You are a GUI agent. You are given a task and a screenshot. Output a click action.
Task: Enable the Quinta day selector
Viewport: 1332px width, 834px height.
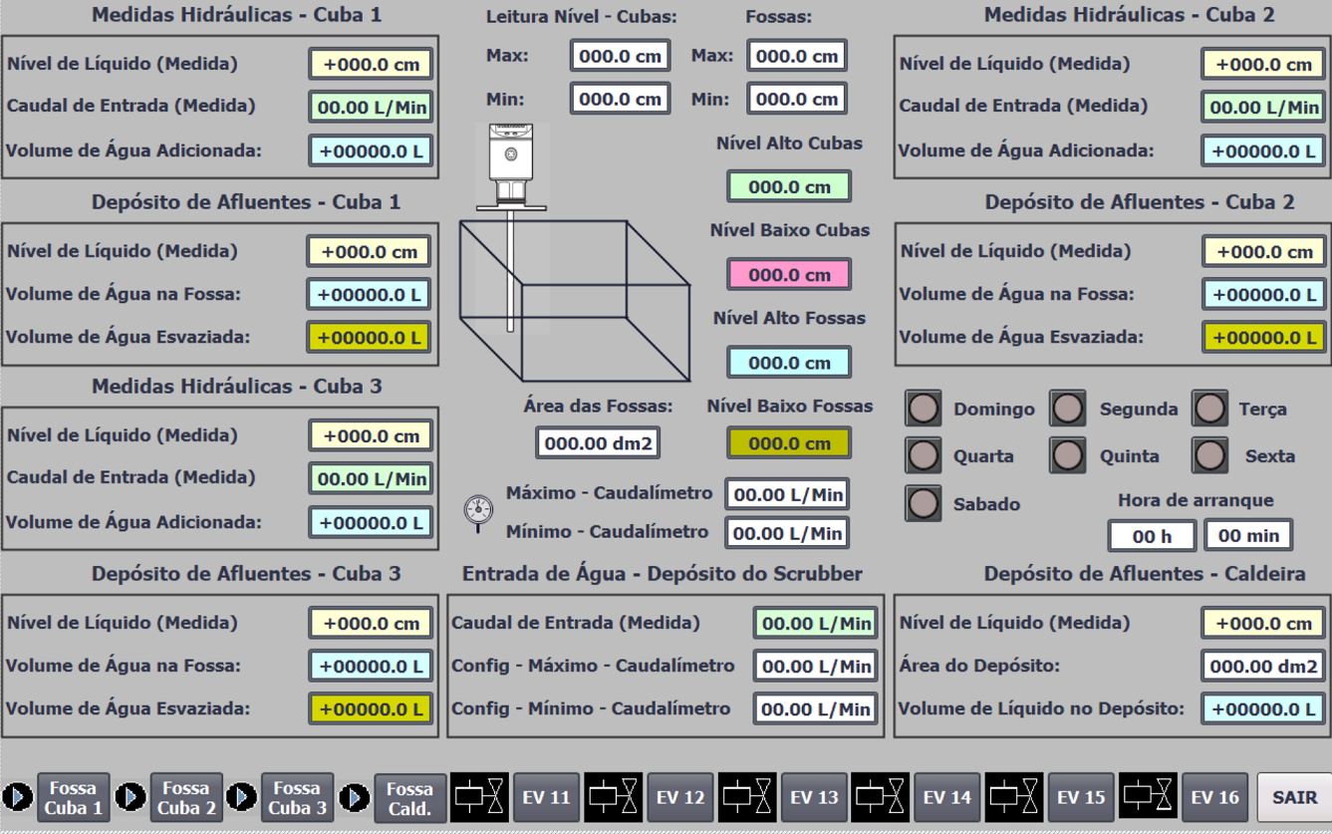tap(1067, 455)
